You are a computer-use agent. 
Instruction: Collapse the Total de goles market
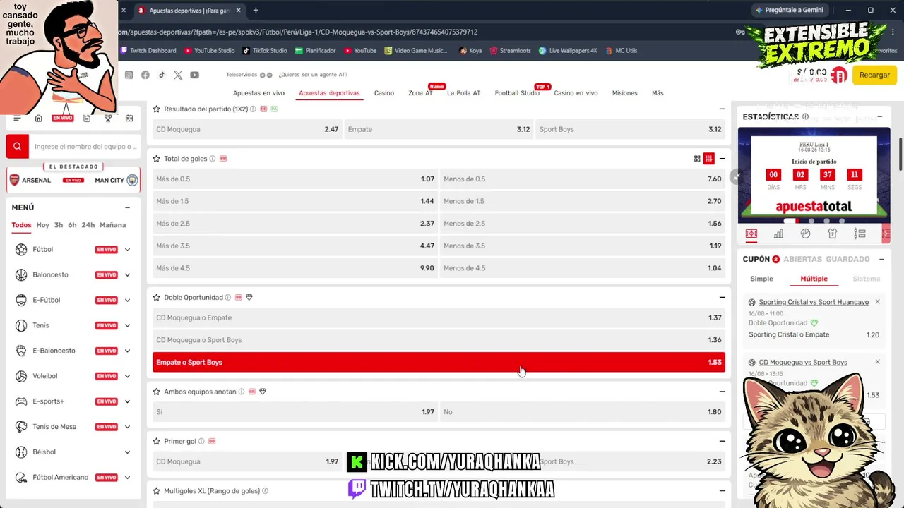click(x=722, y=159)
